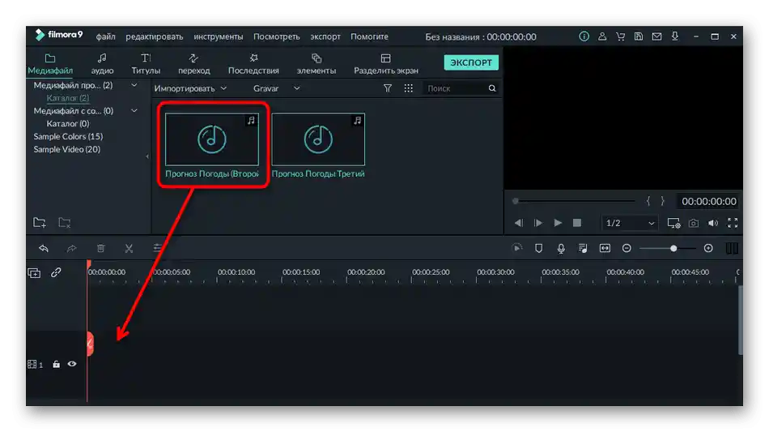Screen dimensions: 769x432
Task: Select the Каталог (2) item
Action: point(68,98)
